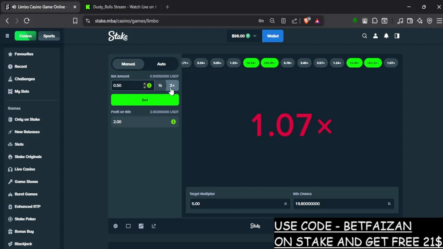Toggle theatre mode square icon
This screenshot has height=249, width=443.
128,226
